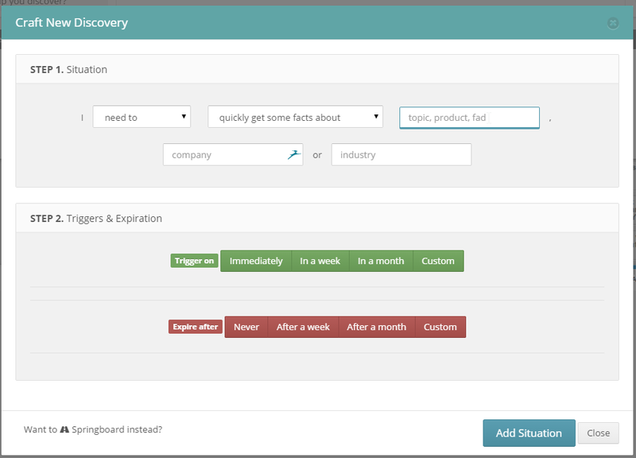
Task: Select the Immediately trigger option
Action: coord(256,261)
